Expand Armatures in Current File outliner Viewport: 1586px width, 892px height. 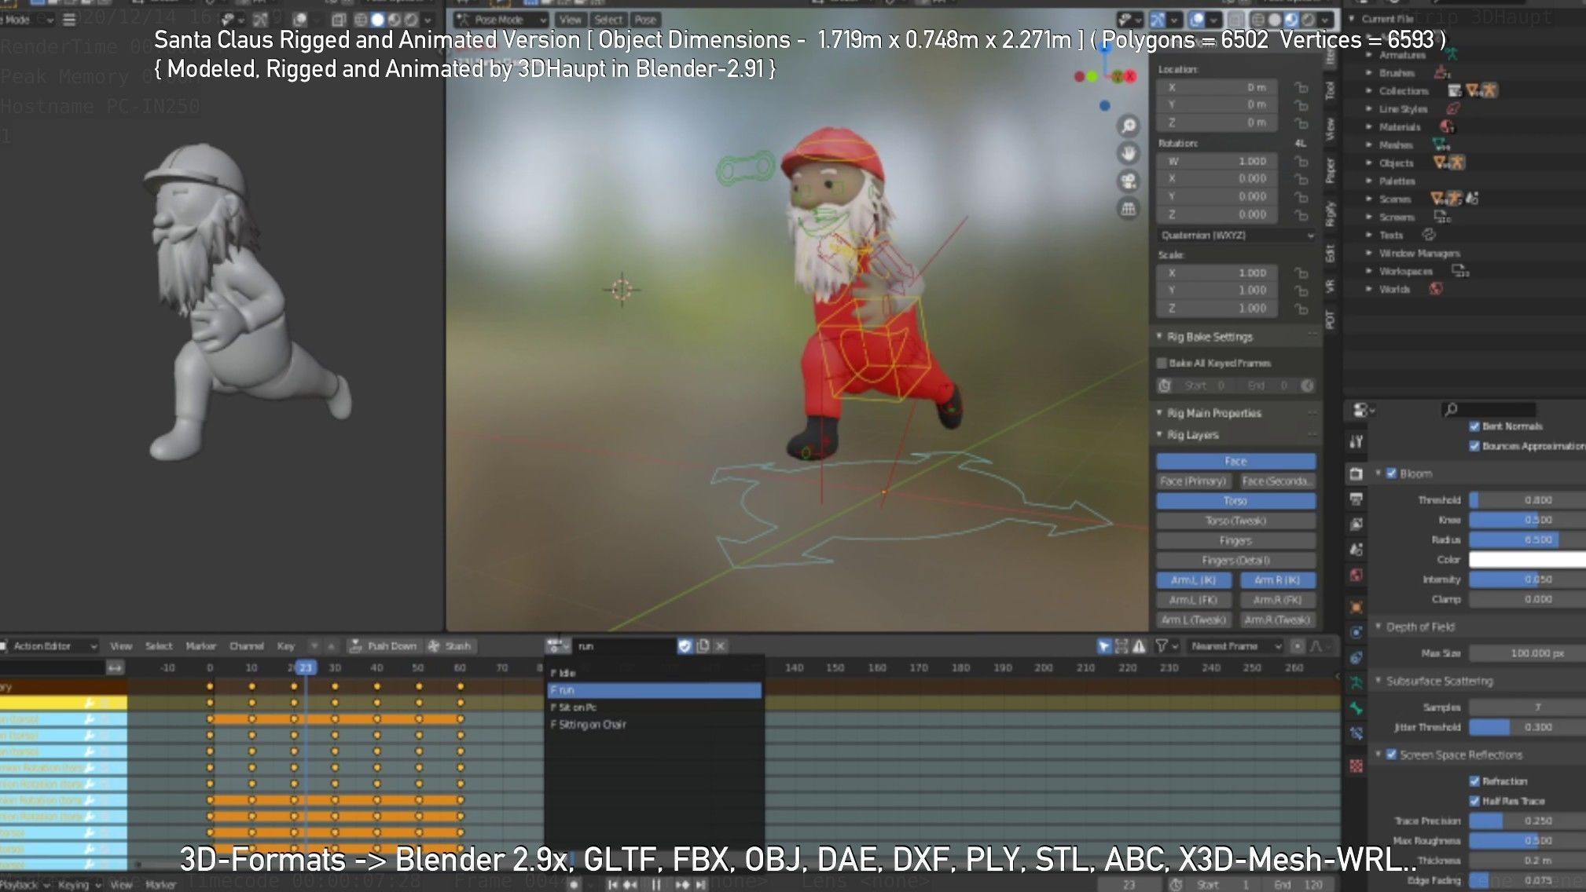(x=1369, y=55)
